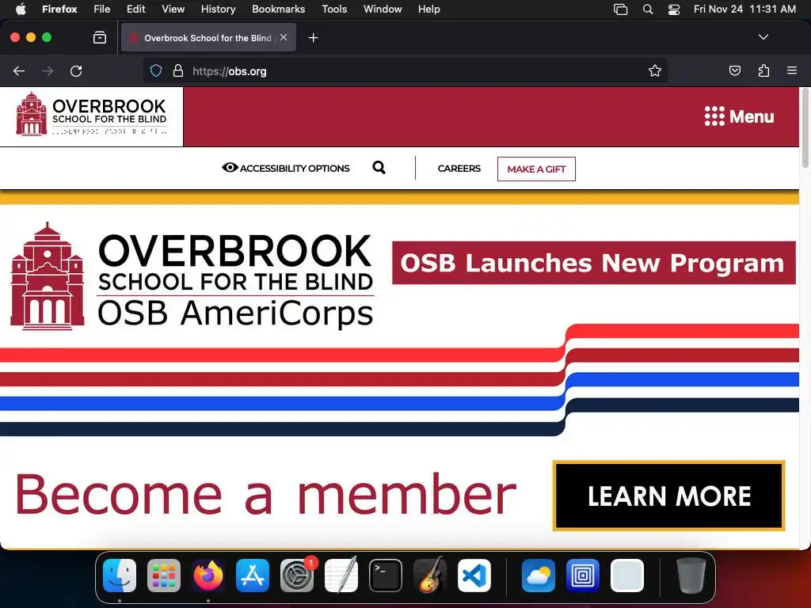This screenshot has width=811, height=608.
Task: Close the Overbrook School tab
Action: tap(284, 37)
